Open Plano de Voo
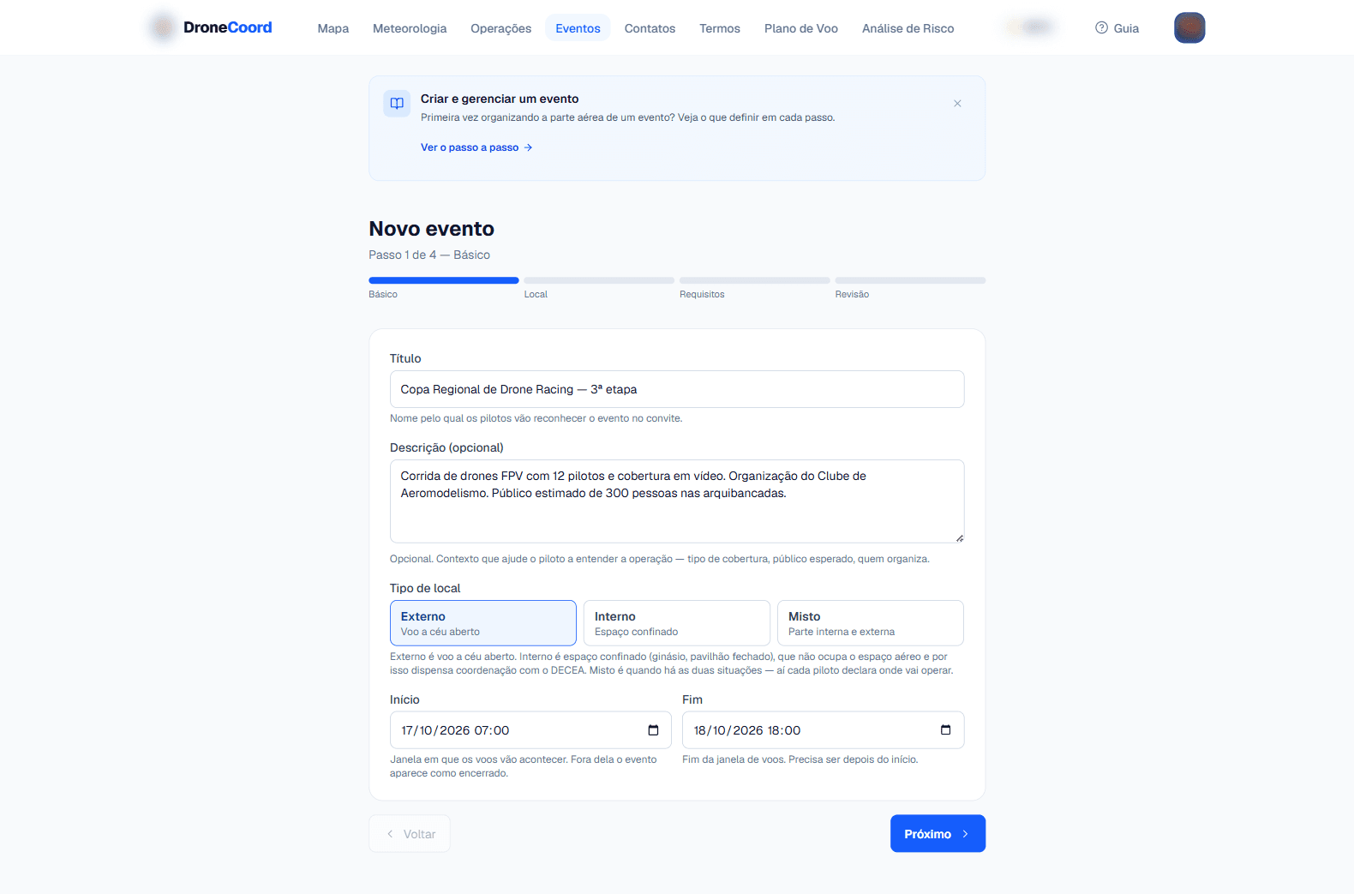1354x894 pixels. click(801, 28)
